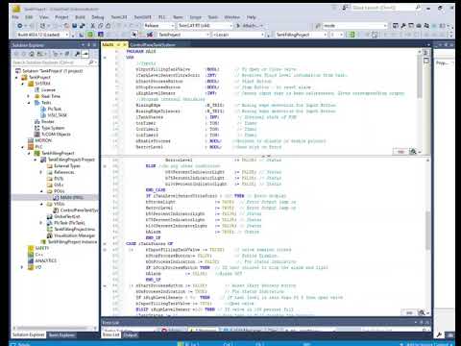Viewport: 461px width, 346px height.
Task: Switch to the ControlPanelTankSystem editor tab
Action: 153,44
